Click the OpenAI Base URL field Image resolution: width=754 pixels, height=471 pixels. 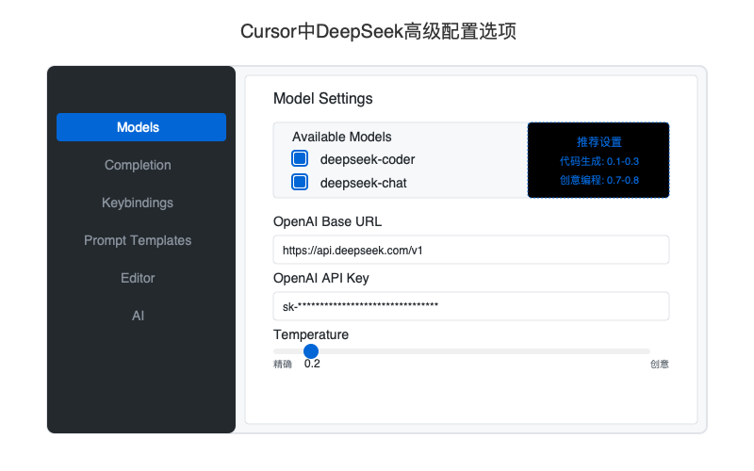(x=470, y=250)
